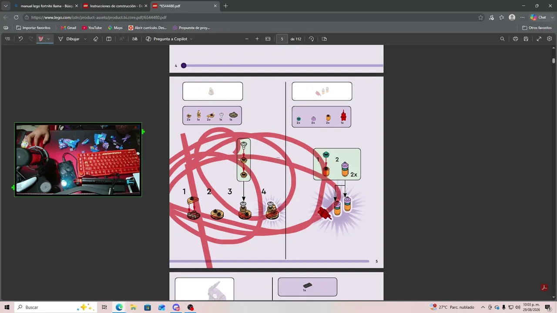Close the 'Instrucciones de construcción' tab
Viewport: 557px width, 313px height.
point(146,6)
